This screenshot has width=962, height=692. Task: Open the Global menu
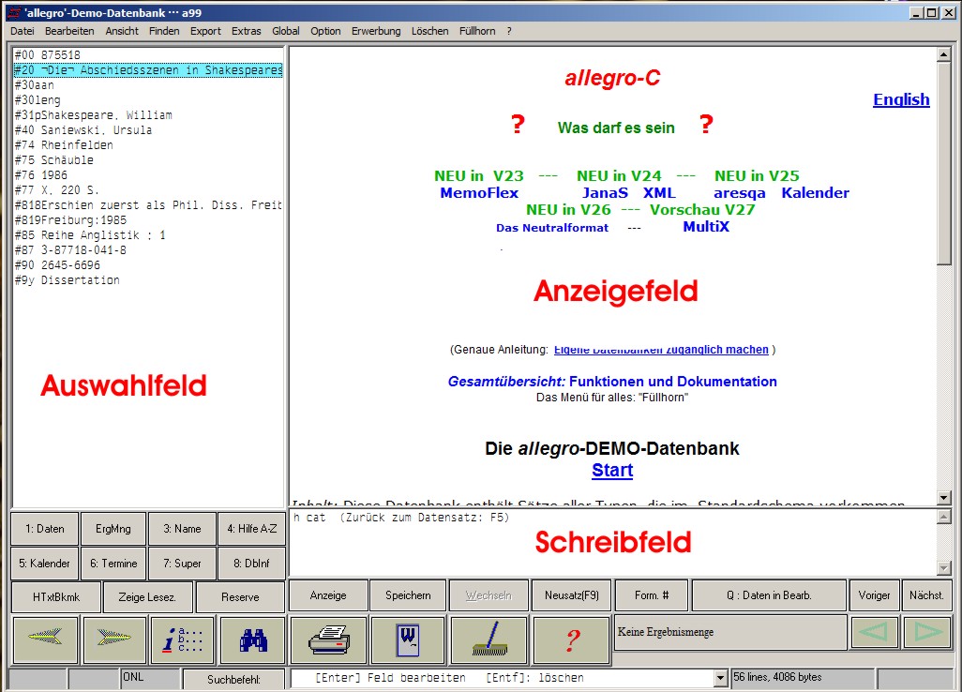[286, 31]
